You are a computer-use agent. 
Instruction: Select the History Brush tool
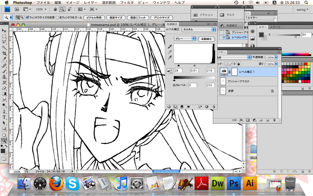(x=4, y=82)
